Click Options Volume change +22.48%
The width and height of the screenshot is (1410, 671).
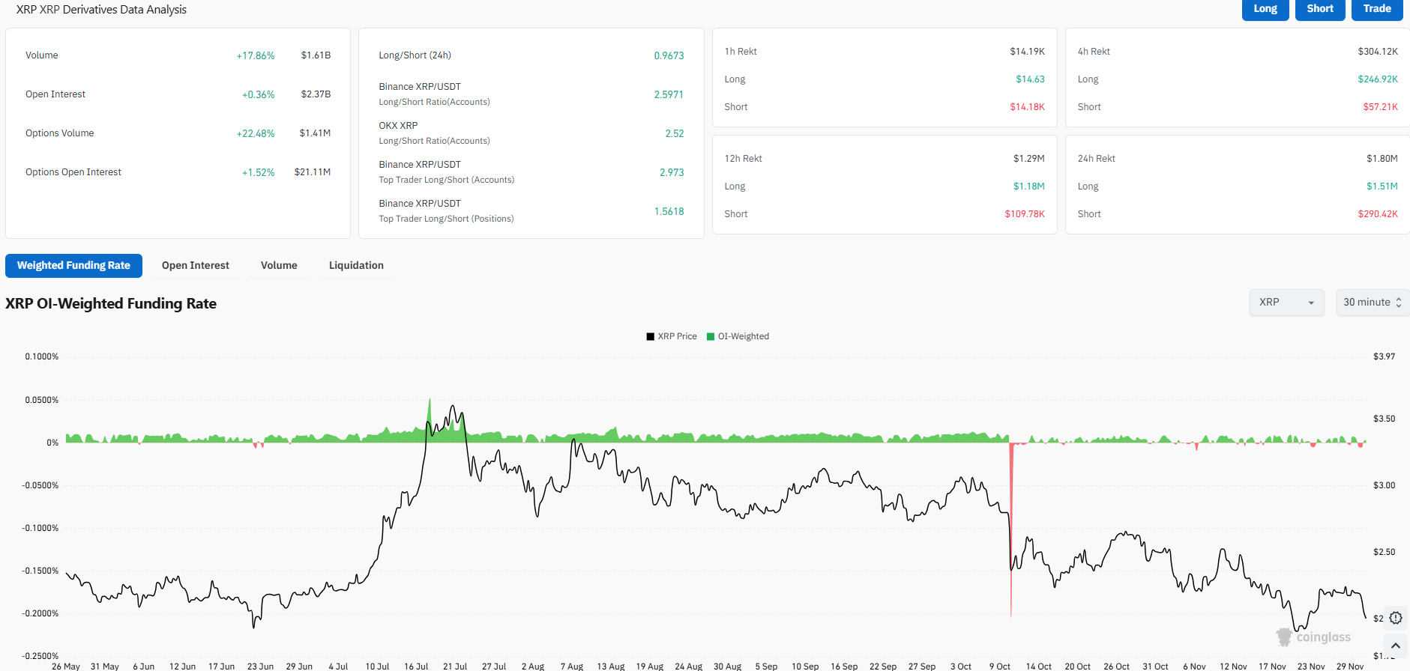(x=256, y=133)
